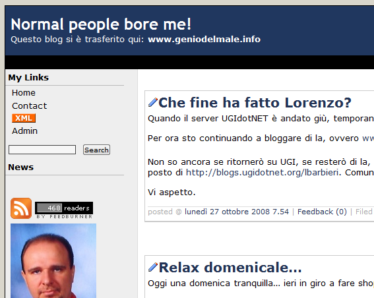Click the pencil icon beside Relax domenicale
Image resolution: width=374 pixels, height=298 pixels.
pyautogui.click(x=153, y=267)
